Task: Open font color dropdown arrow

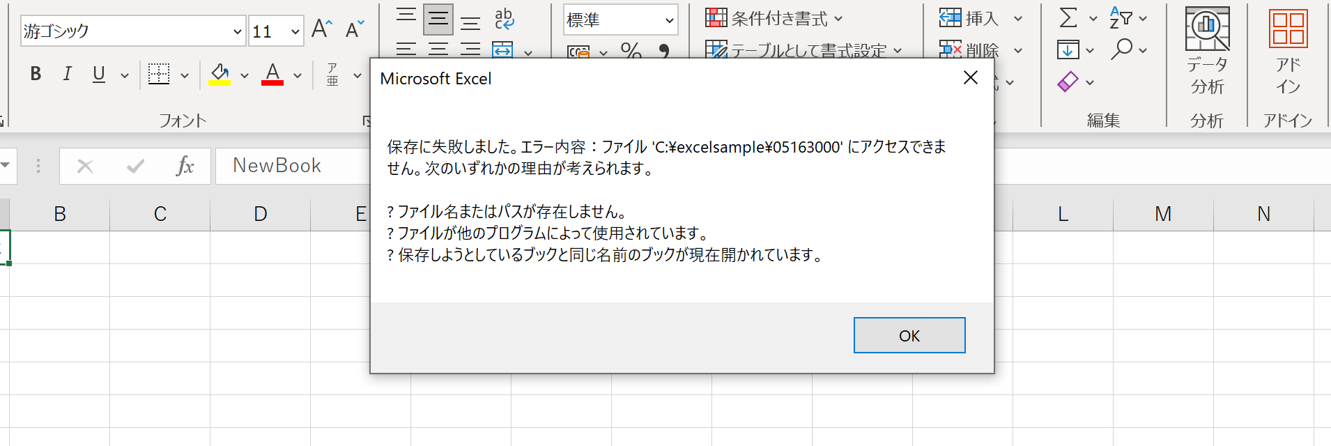Action: point(298,75)
